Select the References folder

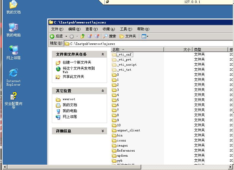click(123, 150)
